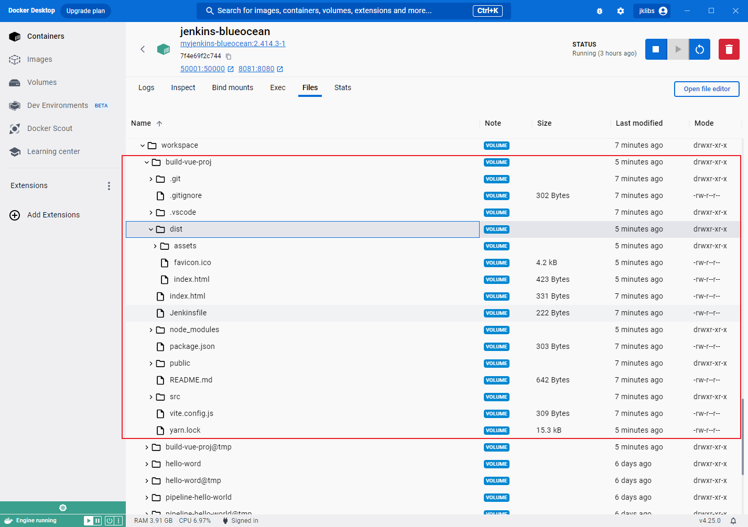Click the Kubernetes icon above Engine running
The width and height of the screenshot is (748, 527).
click(x=63, y=508)
